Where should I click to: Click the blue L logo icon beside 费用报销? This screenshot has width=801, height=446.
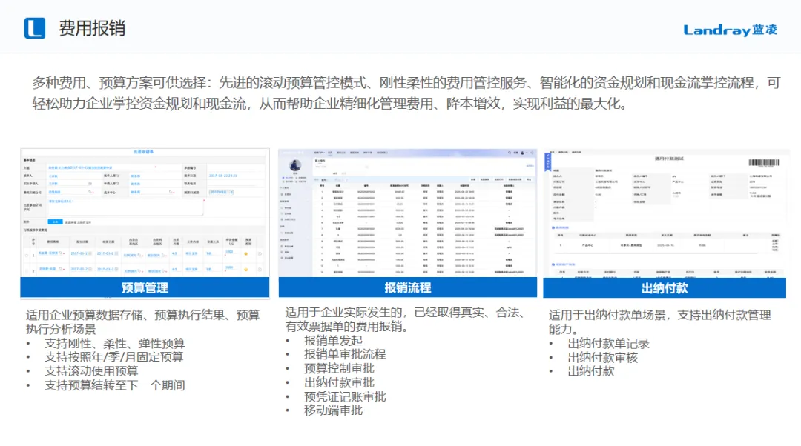coord(35,28)
